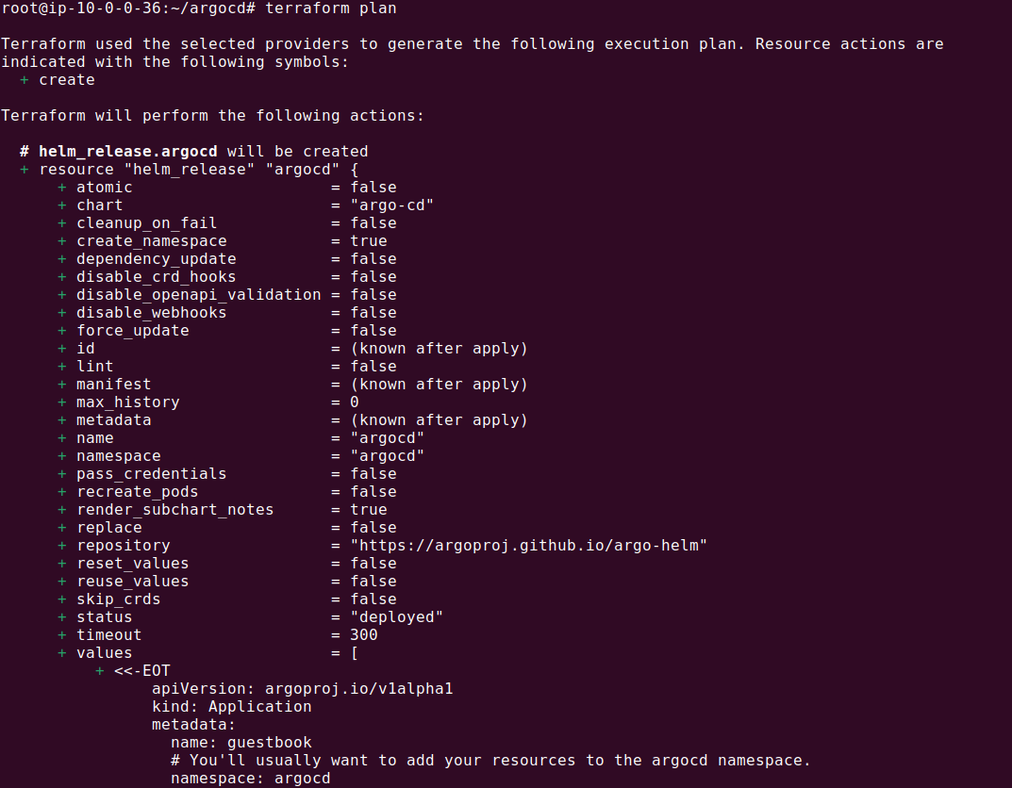This screenshot has width=1012, height=788.
Task: Click the opening bracket after values
Action: tap(355, 652)
